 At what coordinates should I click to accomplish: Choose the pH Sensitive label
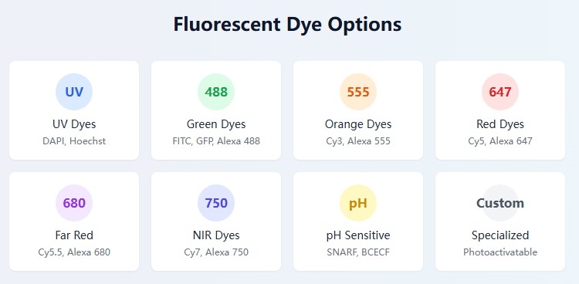pos(358,235)
